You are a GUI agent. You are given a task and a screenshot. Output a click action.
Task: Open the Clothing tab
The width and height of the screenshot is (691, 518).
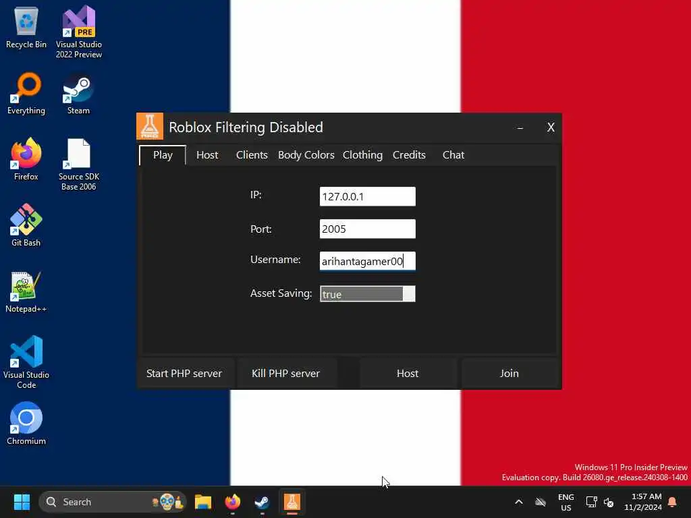coord(362,155)
